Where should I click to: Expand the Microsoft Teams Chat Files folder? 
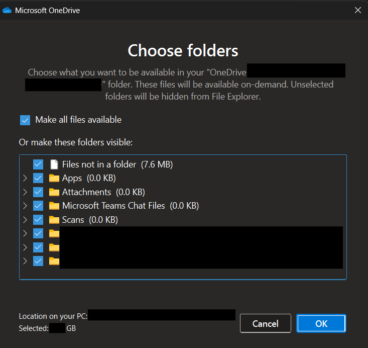[25, 206]
